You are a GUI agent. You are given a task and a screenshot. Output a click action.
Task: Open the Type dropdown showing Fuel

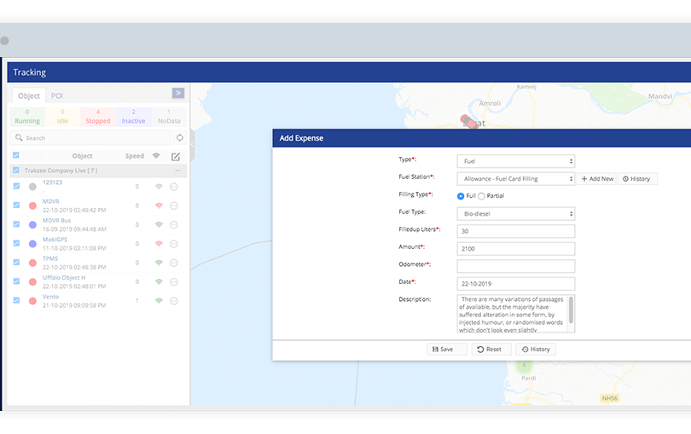(x=515, y=161)
